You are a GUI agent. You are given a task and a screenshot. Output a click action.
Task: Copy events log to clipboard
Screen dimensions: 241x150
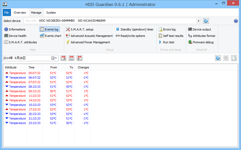pyautogui.click(x=226, y=58)
